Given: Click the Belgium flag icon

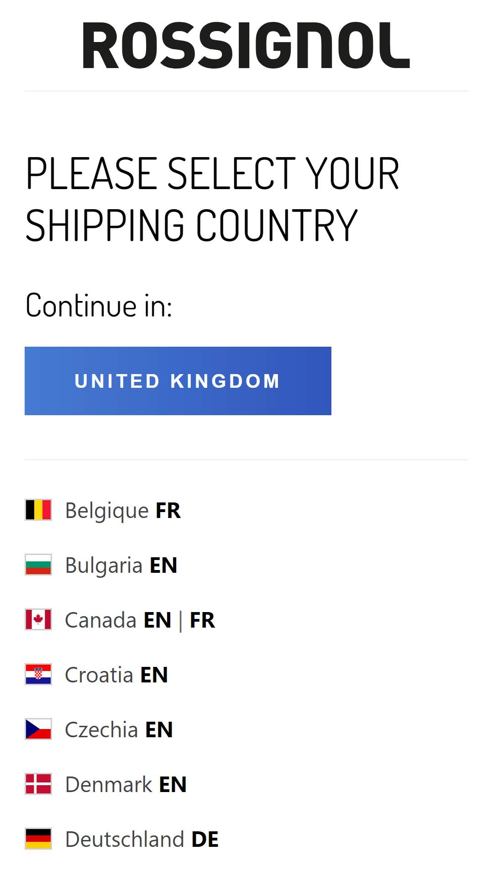Looking at the screenshot, I should (38, 510).
